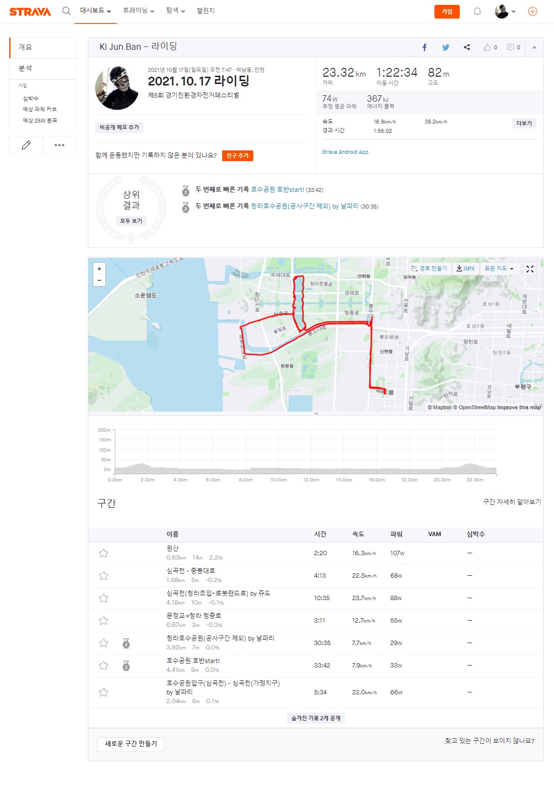Zoom in the map with plus
554x793 pixels.
pyautogui.click(x=99, y=269)
